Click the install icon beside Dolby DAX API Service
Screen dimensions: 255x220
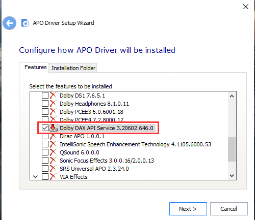(54, 128)
